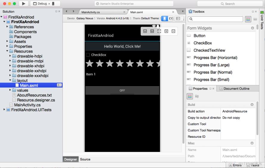Toggle the CheckBox in the phone preview
The height and width of the screenshot is (168, 265).
tap(88, 55)
